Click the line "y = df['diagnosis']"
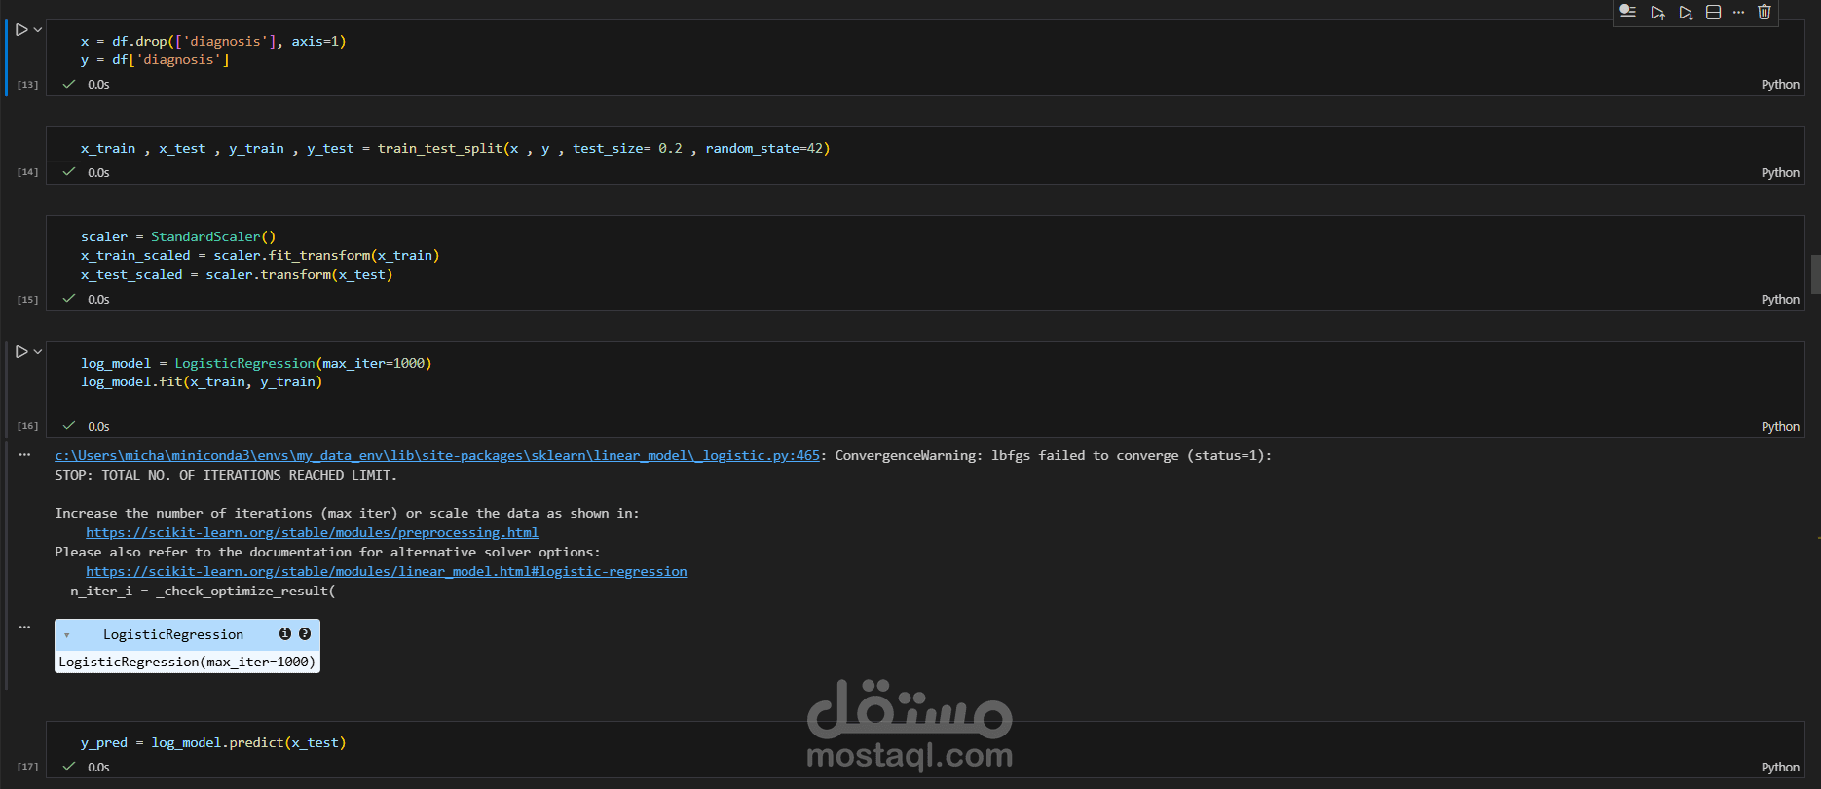Viewport: 1821px width, 789px height. click(x=155, y=60)
